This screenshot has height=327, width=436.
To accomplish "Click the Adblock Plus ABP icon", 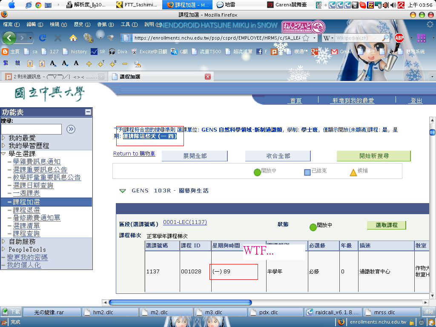I will (399, 38).
